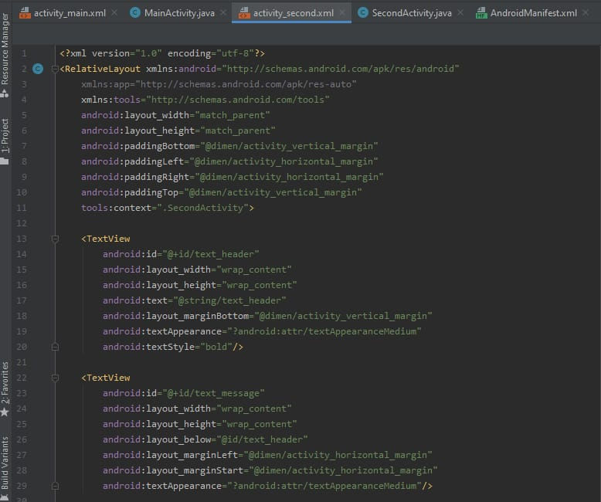Viewport: 601px width, 502px height.
Task: Open the Build Variants tool window
Action: (5, 463)
